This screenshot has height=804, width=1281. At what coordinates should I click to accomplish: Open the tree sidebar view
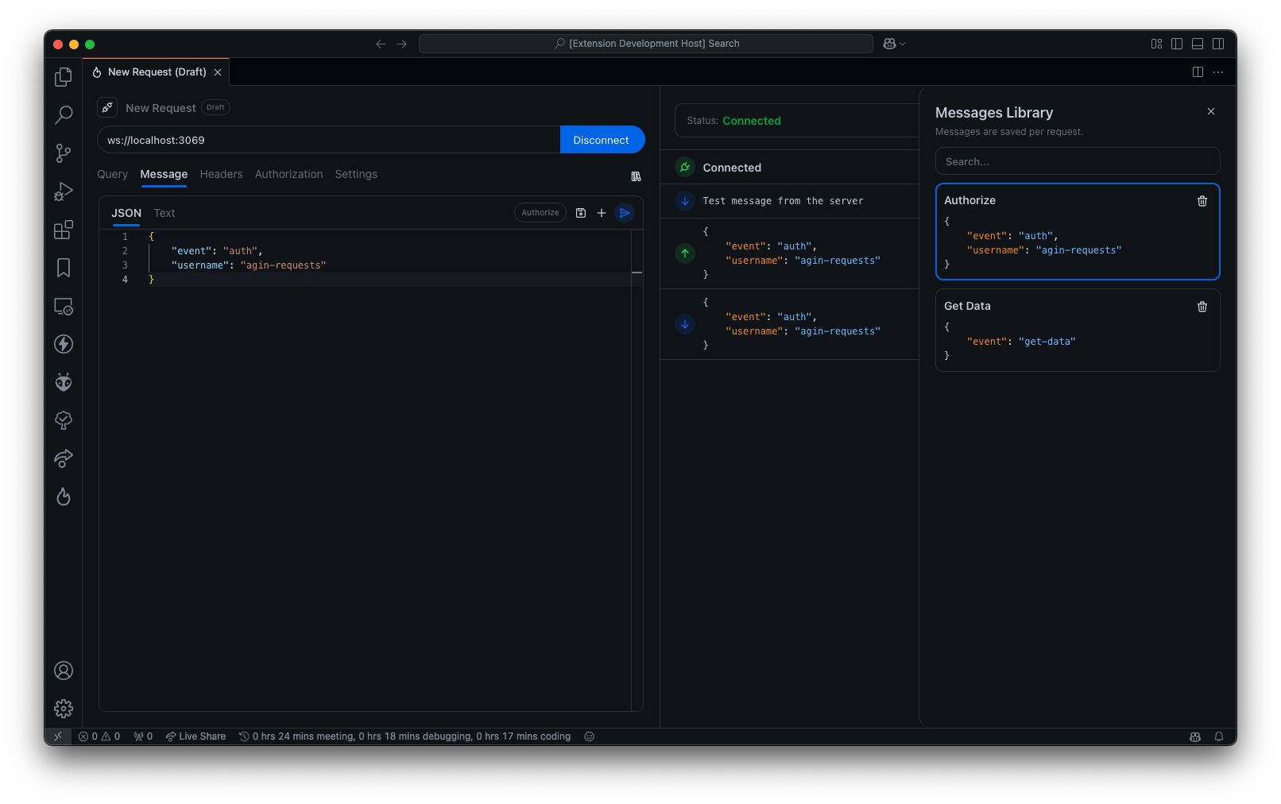(x=64, y=420)
